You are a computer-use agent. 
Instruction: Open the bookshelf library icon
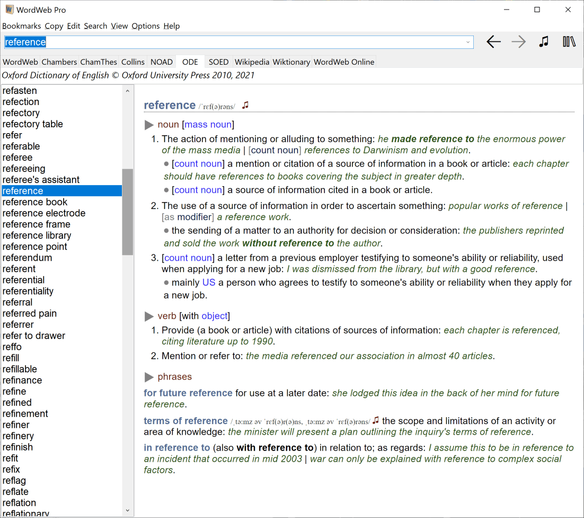[569, 42]
